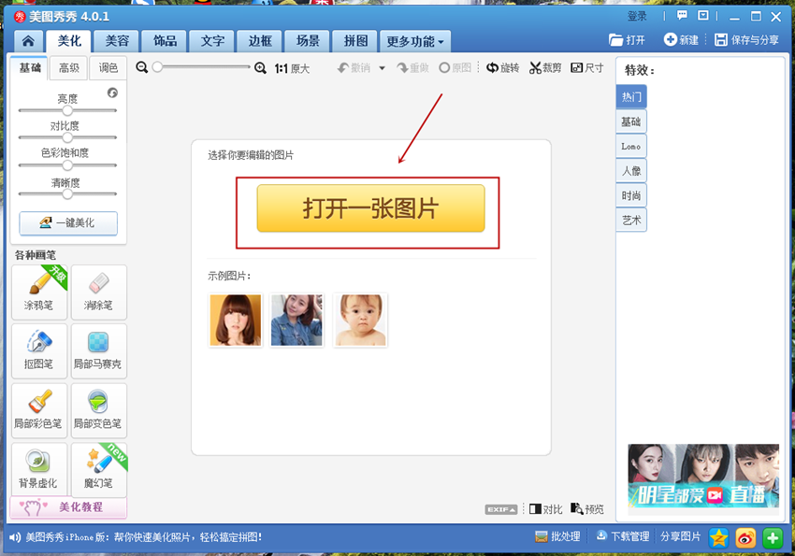Screen dimensions: 795x556
Task: Open the 文字 text tab
Action: coord(212,41)
